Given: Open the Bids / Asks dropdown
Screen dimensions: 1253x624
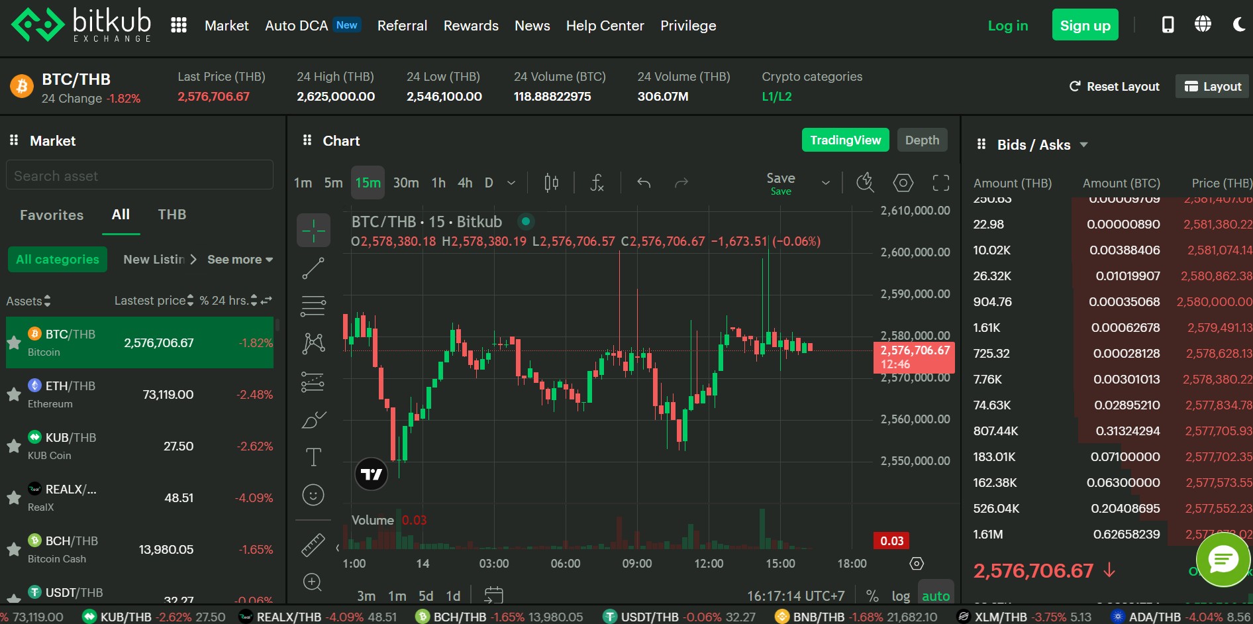Looking at the screenshot, I should (x=1083, y=144).
